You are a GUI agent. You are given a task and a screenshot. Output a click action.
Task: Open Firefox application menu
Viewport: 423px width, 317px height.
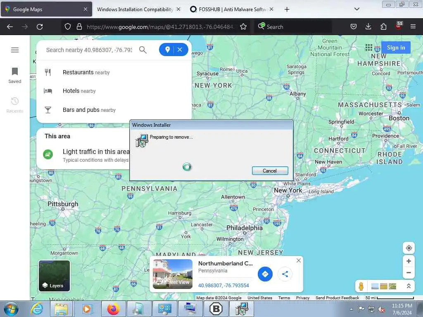pos(413,27)
